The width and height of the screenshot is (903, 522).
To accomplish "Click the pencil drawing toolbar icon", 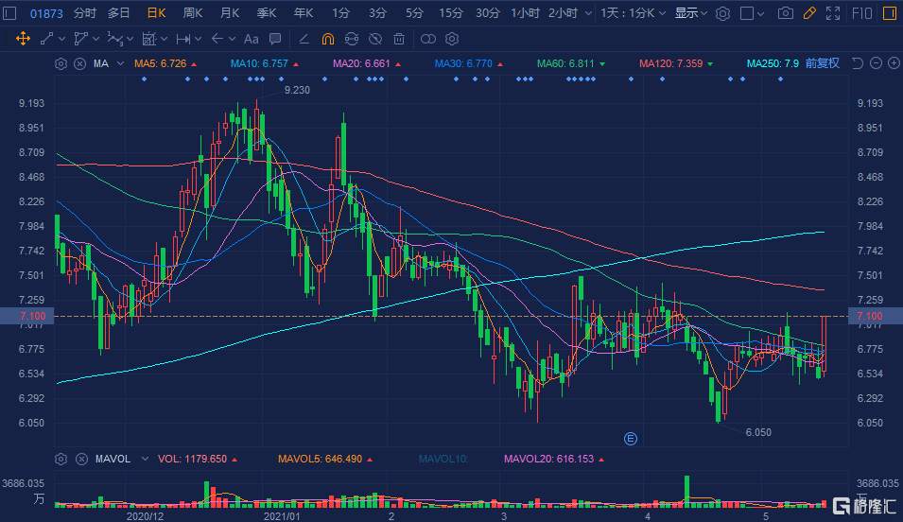I will coord(808,13).
